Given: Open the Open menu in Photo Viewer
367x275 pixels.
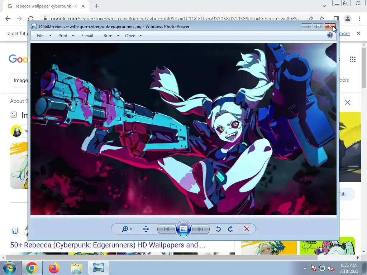Looking at the screenshot, I should (x=130, y=36).
